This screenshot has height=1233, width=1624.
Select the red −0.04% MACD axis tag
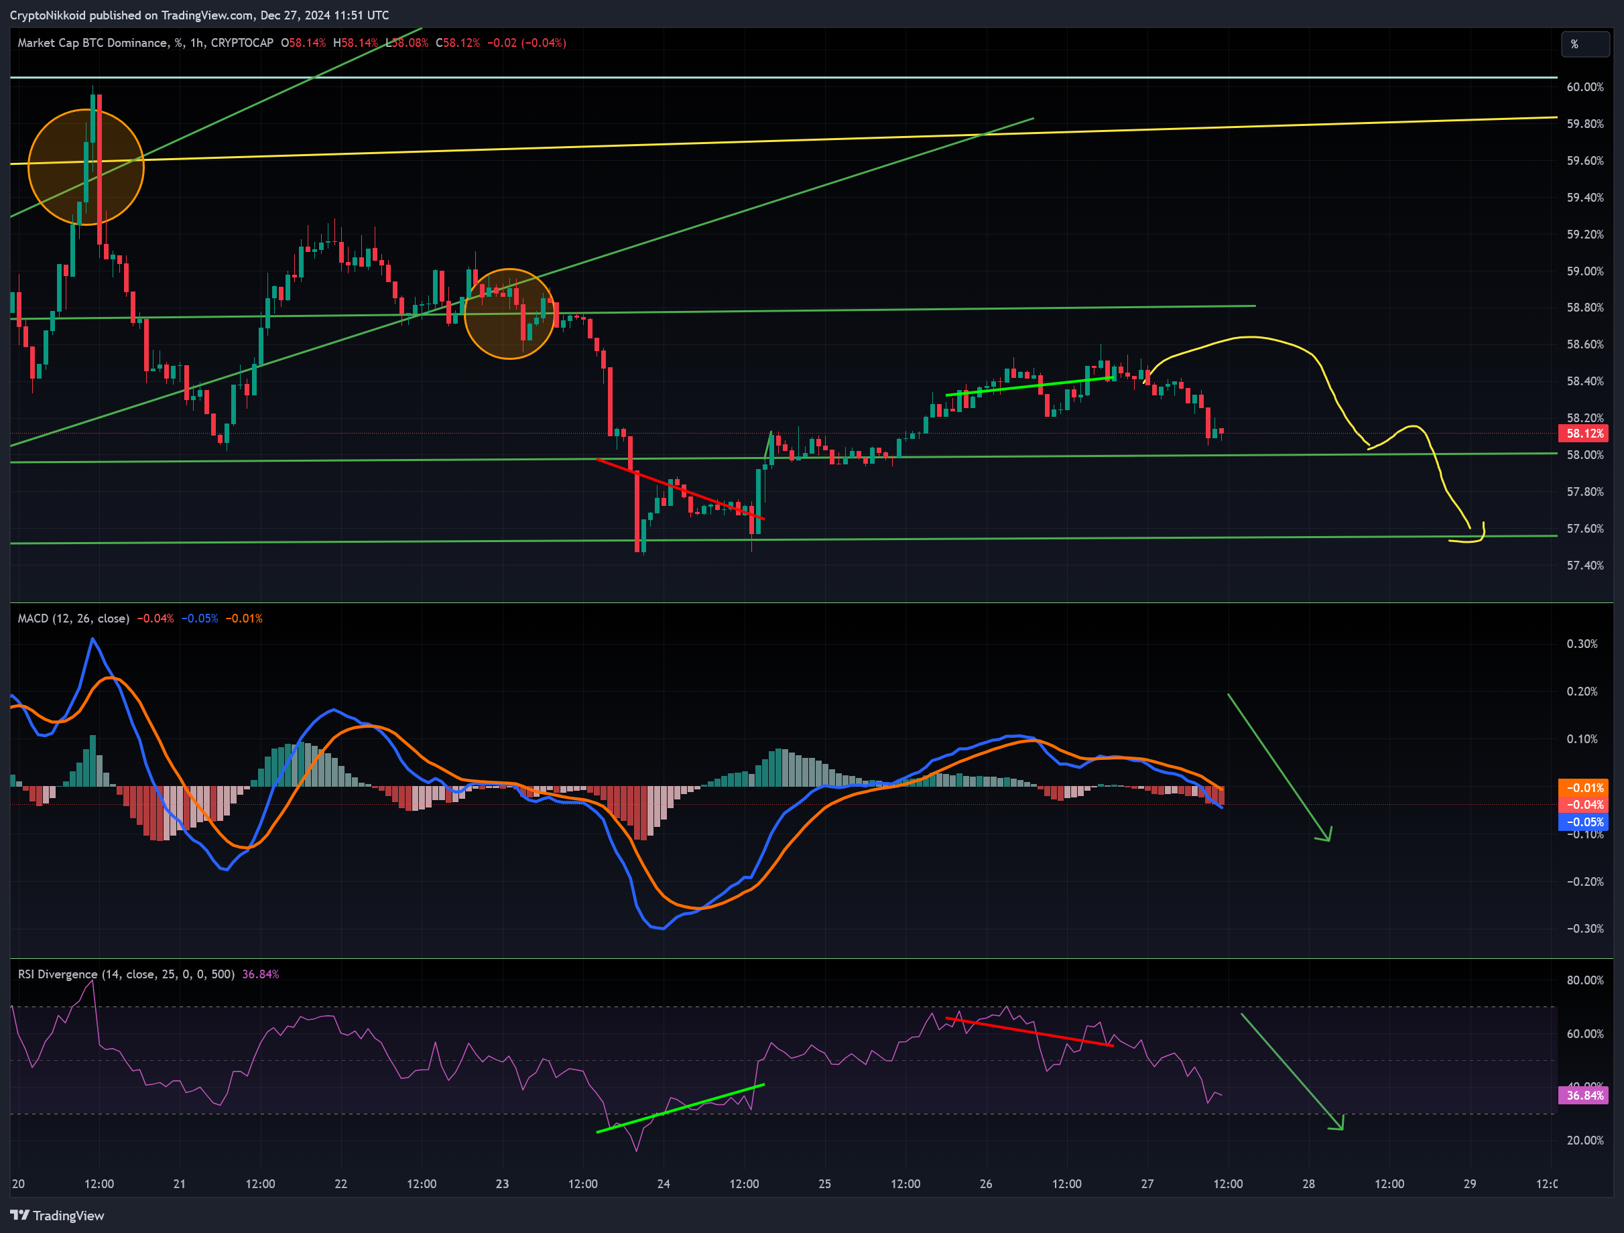pos(1583,805)
